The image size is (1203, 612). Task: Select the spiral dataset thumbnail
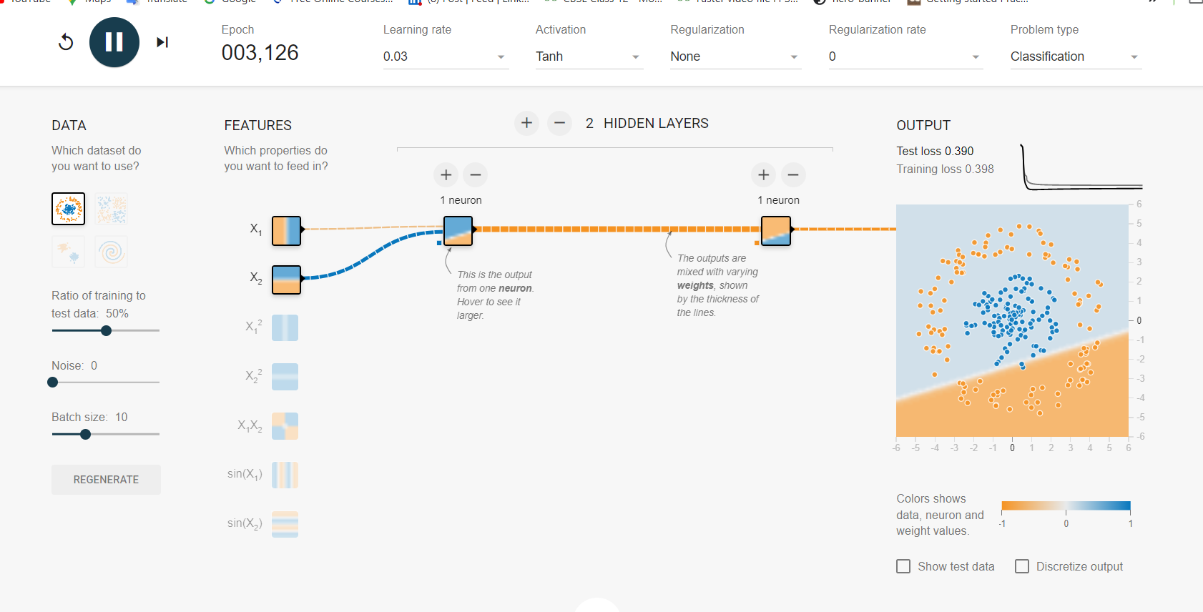[x=112, y=252]
